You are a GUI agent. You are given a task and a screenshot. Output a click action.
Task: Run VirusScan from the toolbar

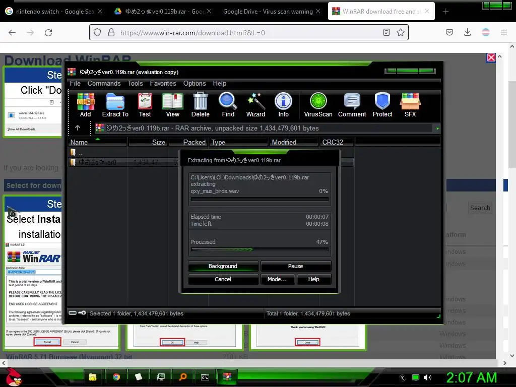[x=318, y=105]
